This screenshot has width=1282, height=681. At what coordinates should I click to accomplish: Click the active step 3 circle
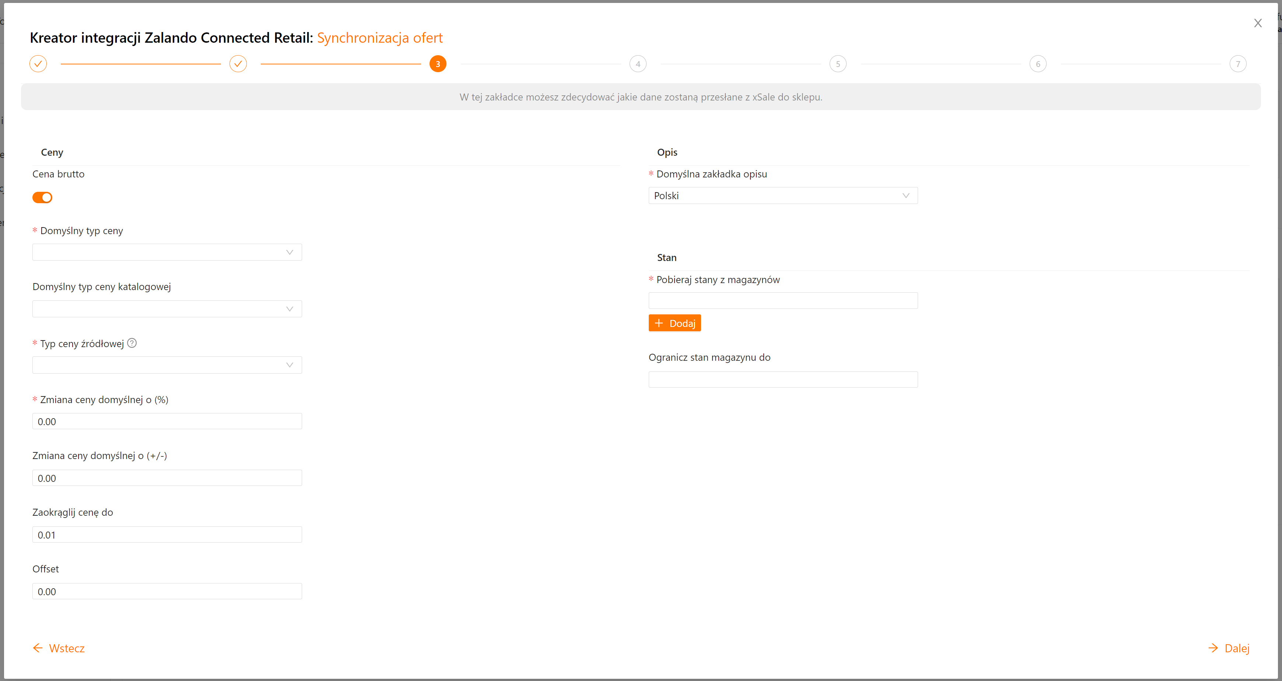click(437, 64)
